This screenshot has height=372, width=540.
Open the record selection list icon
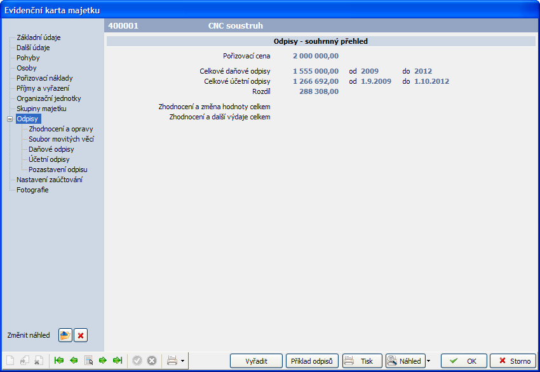click(88, 361)
